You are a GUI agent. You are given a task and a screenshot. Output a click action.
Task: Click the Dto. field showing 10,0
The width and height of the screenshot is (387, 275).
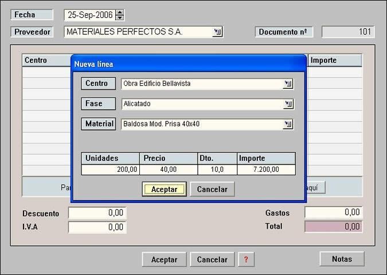coord(217,170)
